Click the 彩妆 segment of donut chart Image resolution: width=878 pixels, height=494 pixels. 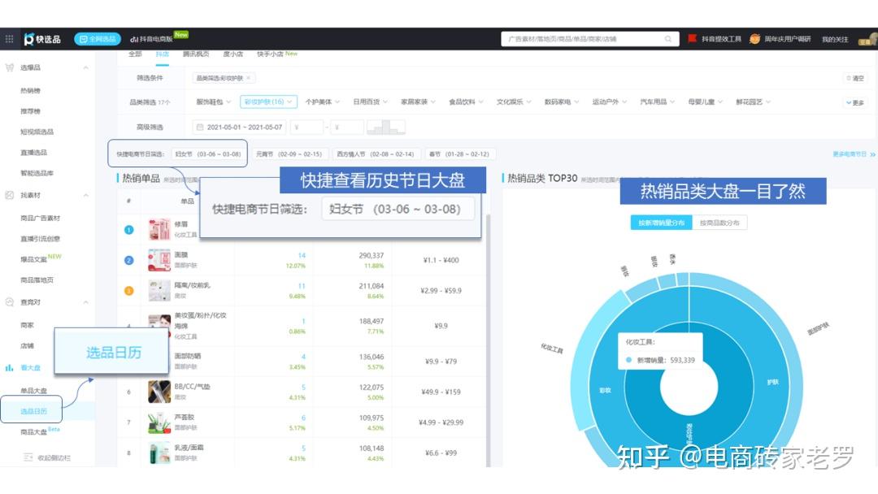click(605, 390)
